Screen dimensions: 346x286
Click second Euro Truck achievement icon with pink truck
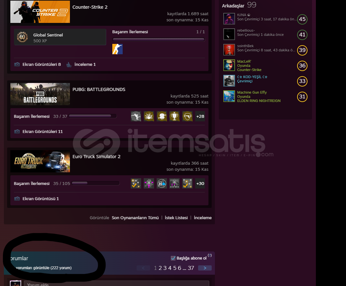[149, 183]
